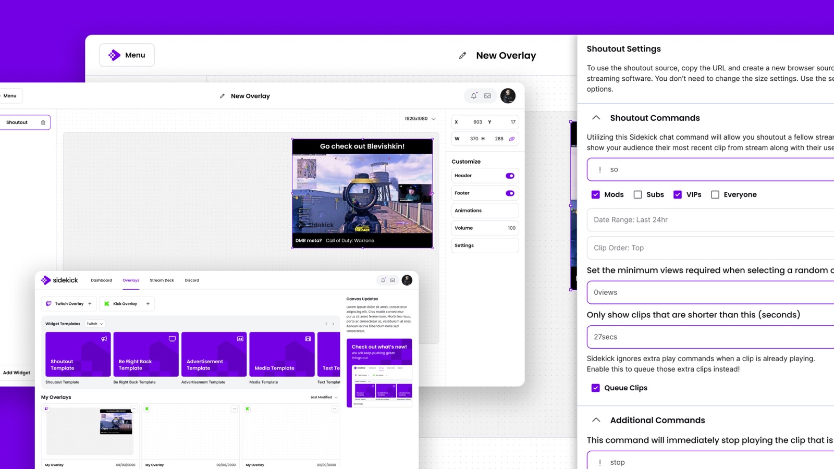The width and height of the screenshot is (834, 469).
Task: Click the "Canvas Updates" heading text
Action: pos(362,299)
